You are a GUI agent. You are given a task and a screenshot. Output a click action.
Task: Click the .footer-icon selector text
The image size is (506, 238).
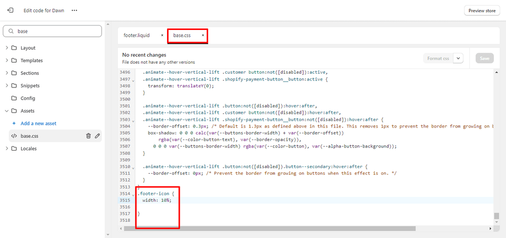coord(153,193)
